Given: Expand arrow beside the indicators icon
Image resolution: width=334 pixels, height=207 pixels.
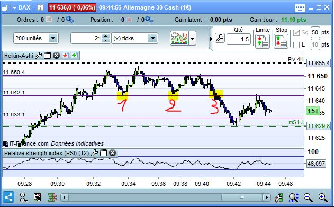Looking at the screenshot, I should tap(192, 39).
